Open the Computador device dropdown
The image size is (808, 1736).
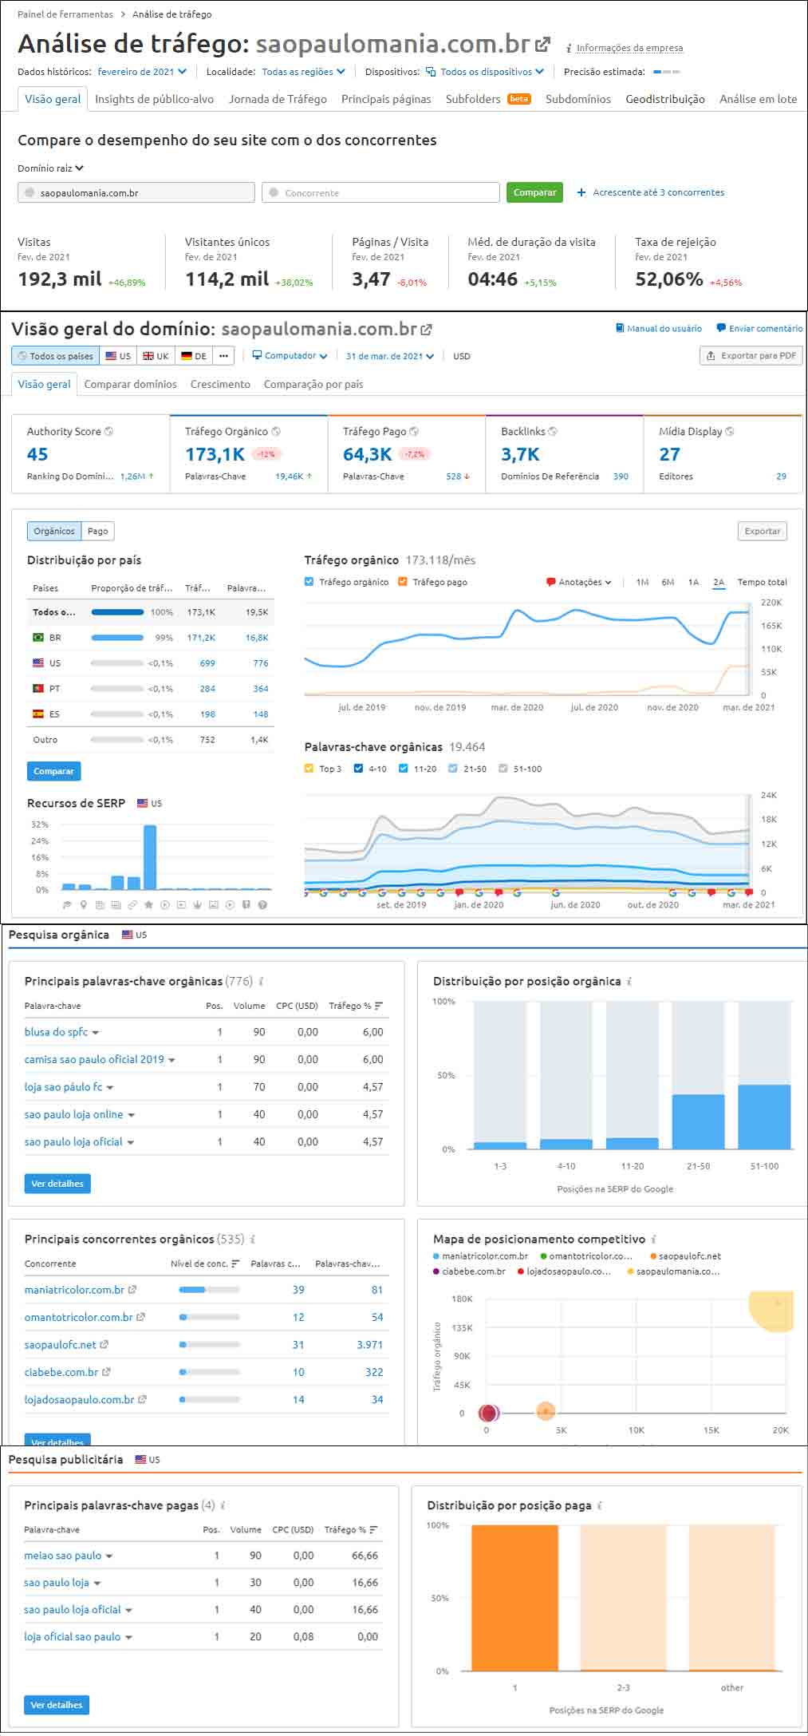290,356
